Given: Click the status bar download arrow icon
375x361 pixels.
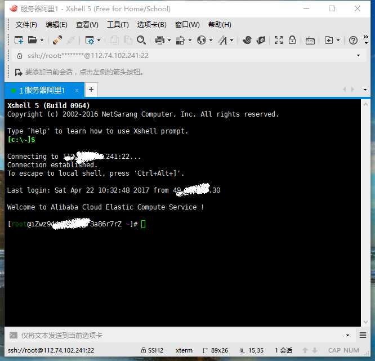Looking at the screenshot, I should 315,350.
